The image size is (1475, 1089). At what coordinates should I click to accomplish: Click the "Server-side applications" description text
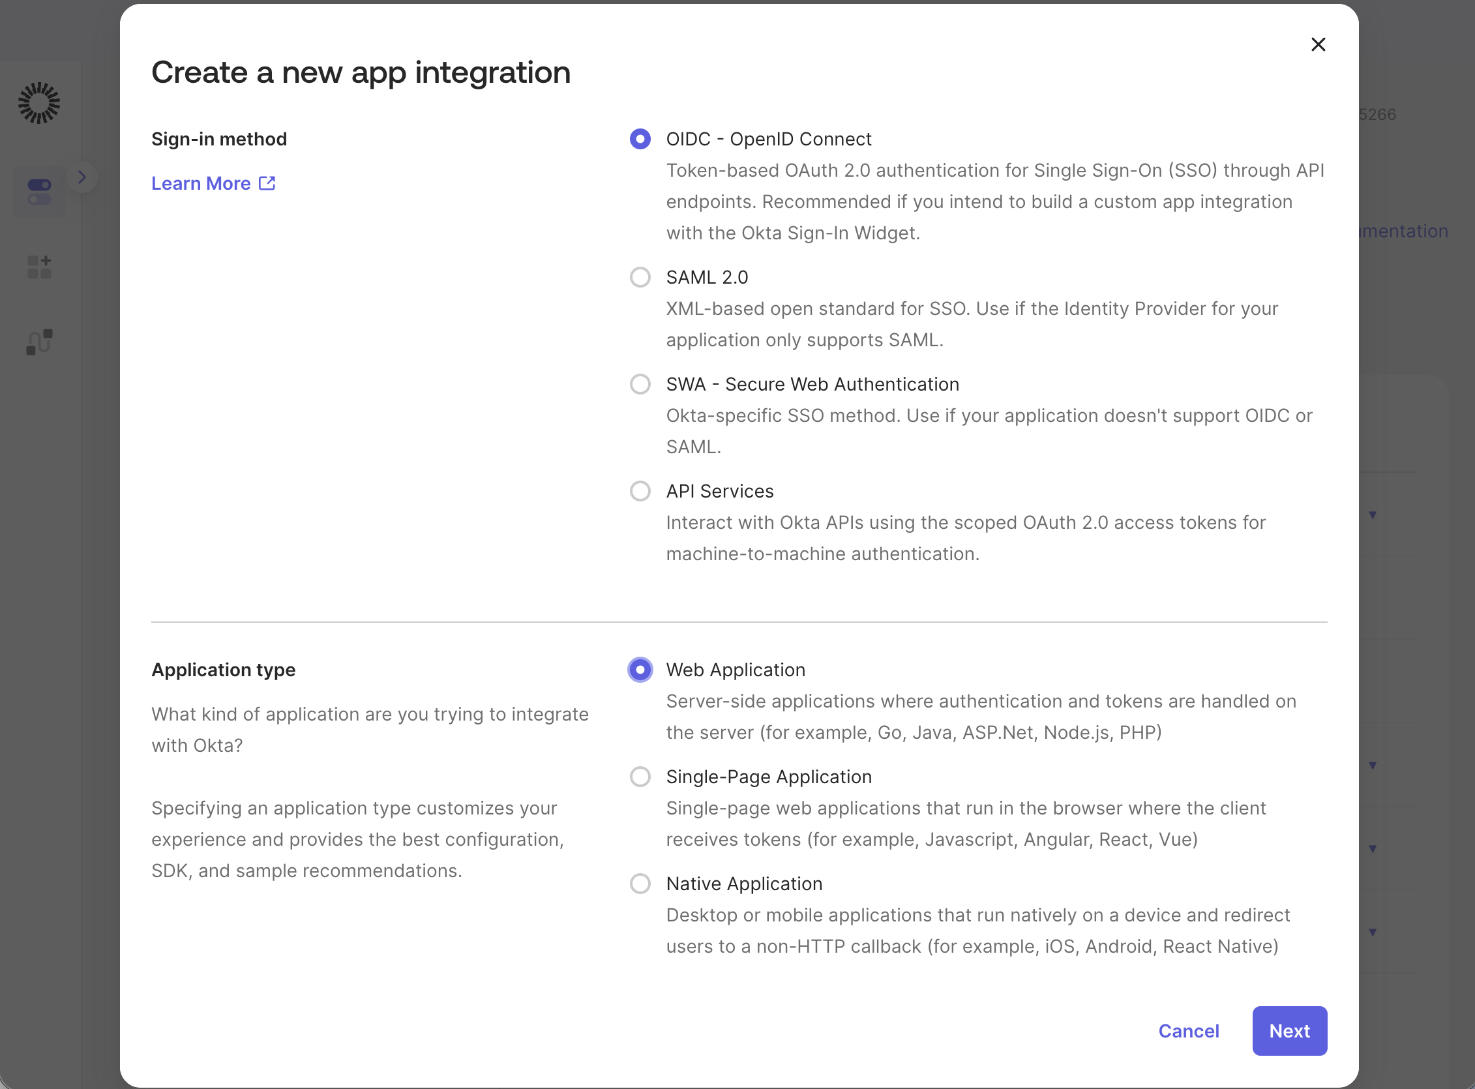pos(981,717)
